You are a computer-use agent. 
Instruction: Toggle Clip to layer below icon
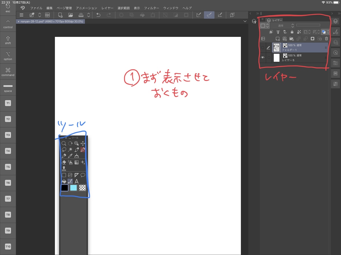271,32
